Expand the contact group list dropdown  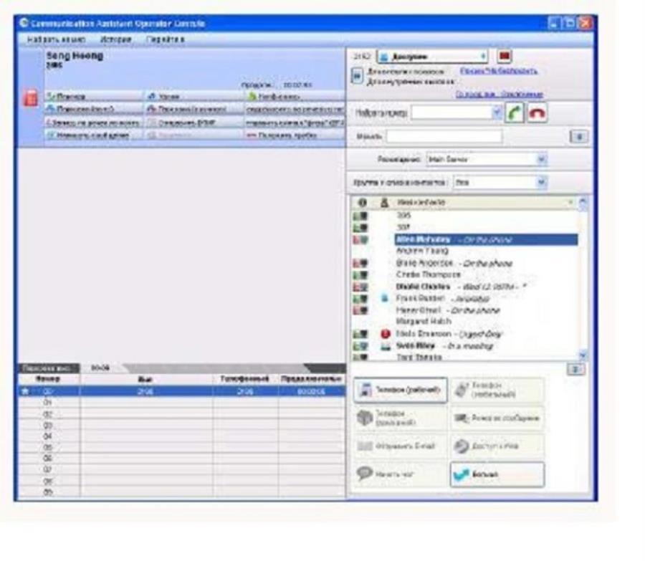pyautogui.click(x=542, y=183)
